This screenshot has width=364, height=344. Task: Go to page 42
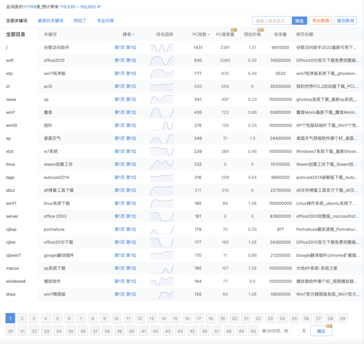click(x=156, y=331)
